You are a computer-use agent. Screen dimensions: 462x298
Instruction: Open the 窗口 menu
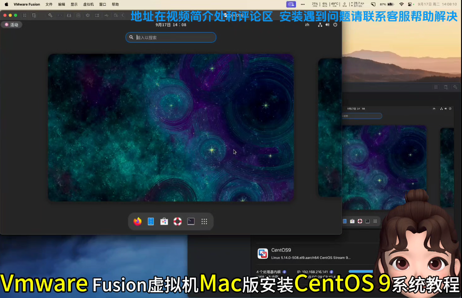tap(103, 4)
